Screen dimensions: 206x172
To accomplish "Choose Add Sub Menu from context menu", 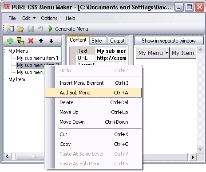I will 93,93.
